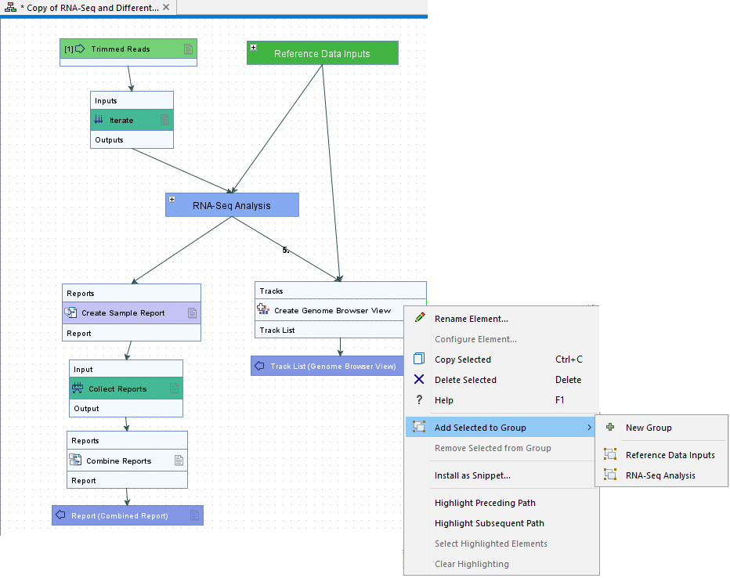
Task: Choose Reference Data Inputs from group submenu
Action: click(x=669, y=454)
